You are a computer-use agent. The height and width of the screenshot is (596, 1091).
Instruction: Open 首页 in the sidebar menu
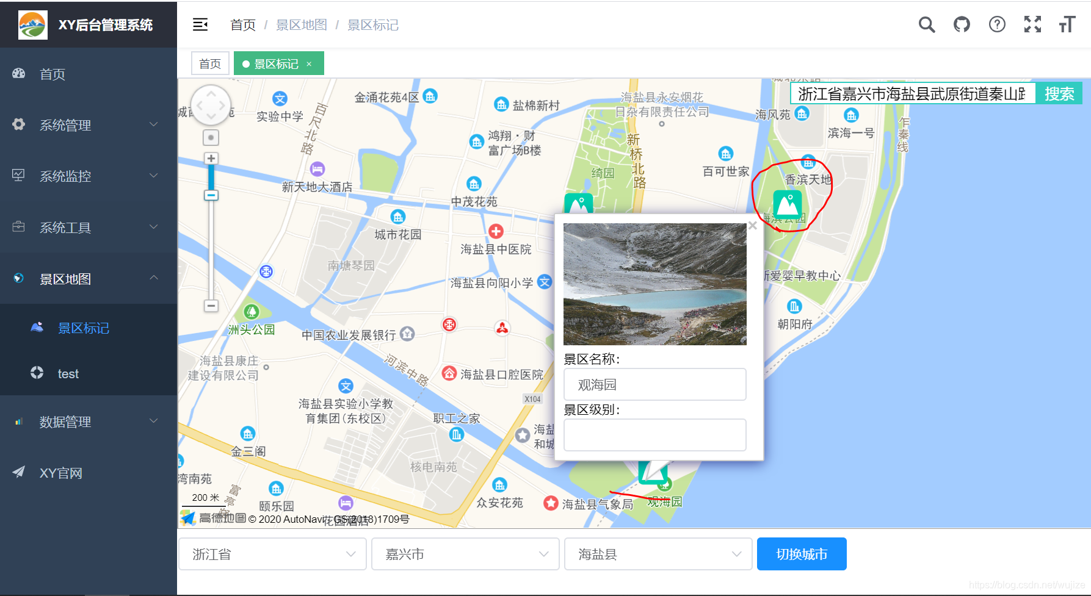point(89,74)
